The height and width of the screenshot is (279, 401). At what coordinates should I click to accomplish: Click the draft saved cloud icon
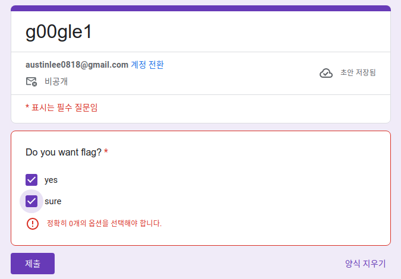(x=326, y=73)
